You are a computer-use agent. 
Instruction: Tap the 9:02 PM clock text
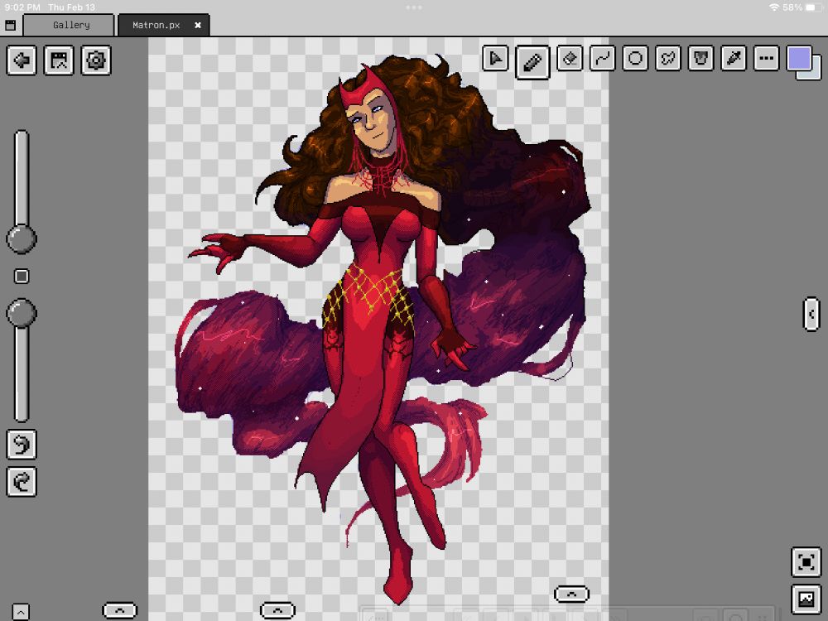pyautogui.click(x=22, y=7)
